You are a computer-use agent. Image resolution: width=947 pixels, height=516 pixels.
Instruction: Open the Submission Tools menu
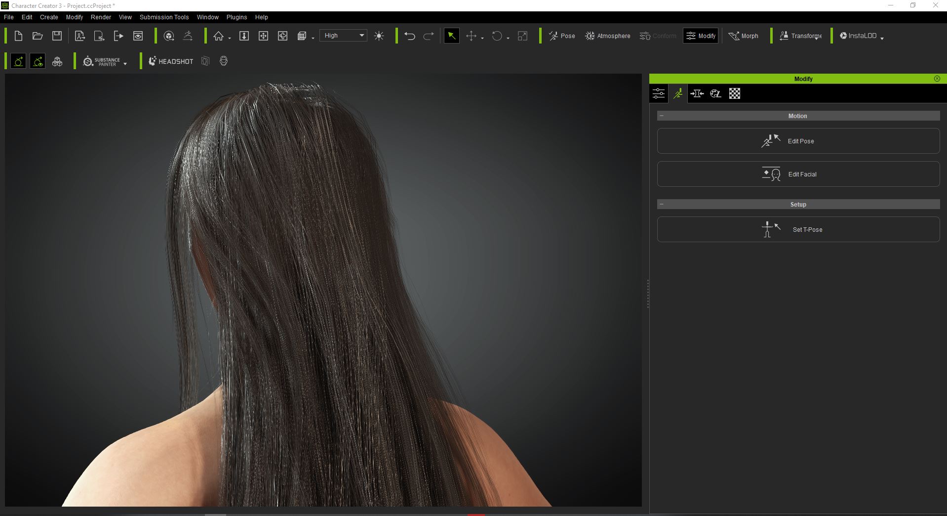[164, 17]
